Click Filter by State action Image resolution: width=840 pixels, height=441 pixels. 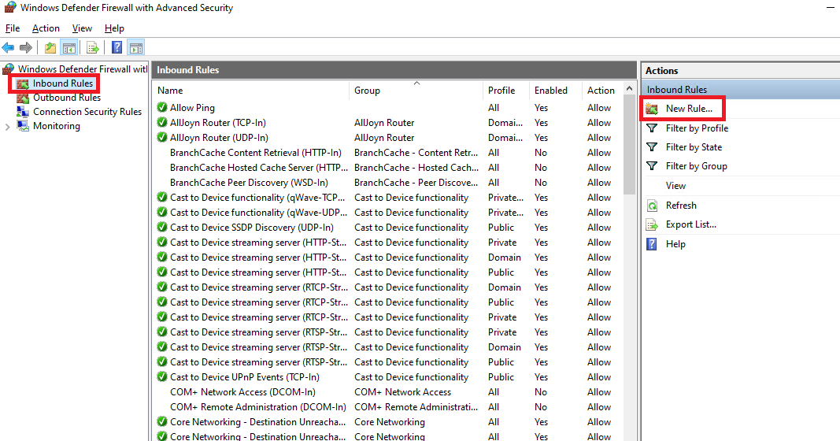point(694,146)
